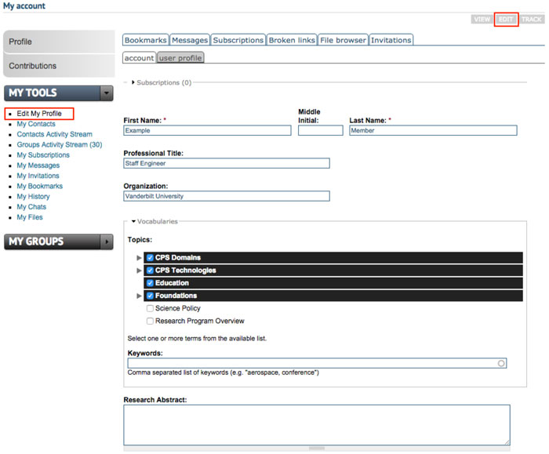Enable the Science Policy checkbox

tap(150, 309)
